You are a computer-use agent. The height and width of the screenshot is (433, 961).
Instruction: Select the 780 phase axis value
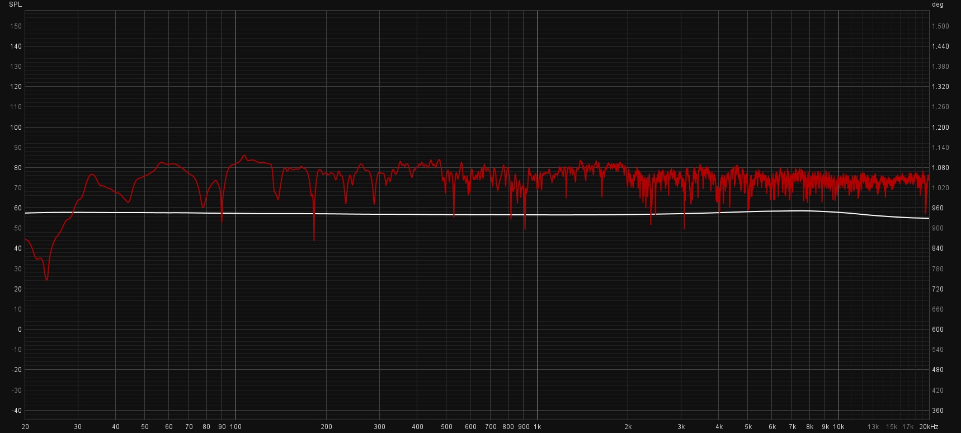[938, 269]
